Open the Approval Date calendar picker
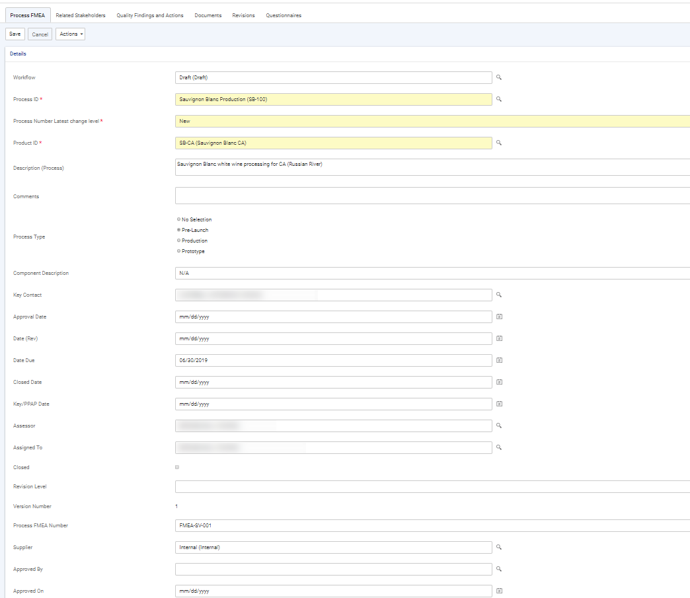The image size is (690, 598). click(499, 317)
